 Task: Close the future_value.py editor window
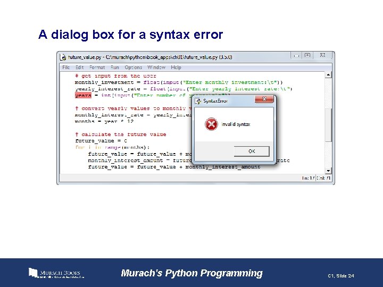point(323,56)
